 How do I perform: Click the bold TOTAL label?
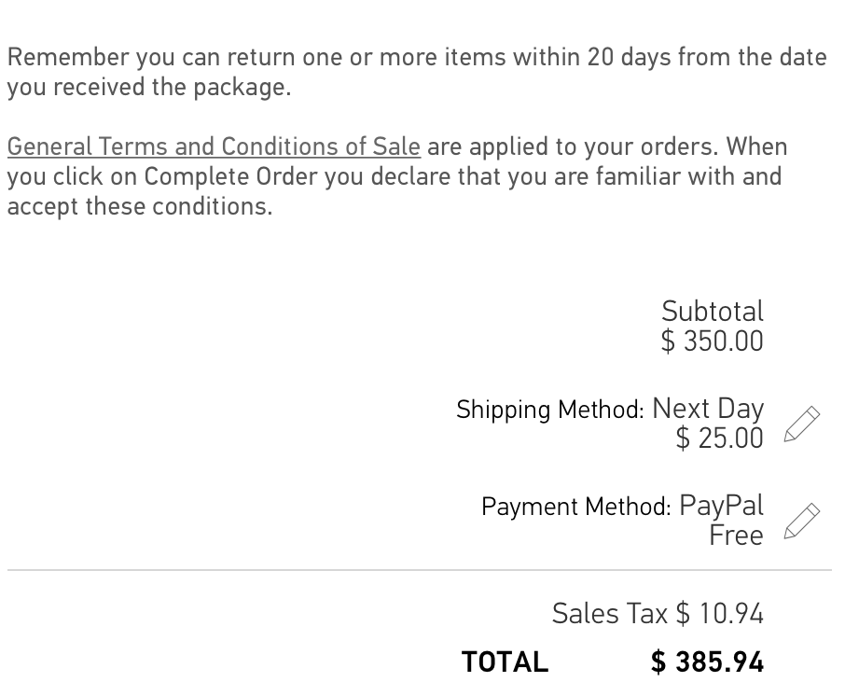click(x=505, y=662)
